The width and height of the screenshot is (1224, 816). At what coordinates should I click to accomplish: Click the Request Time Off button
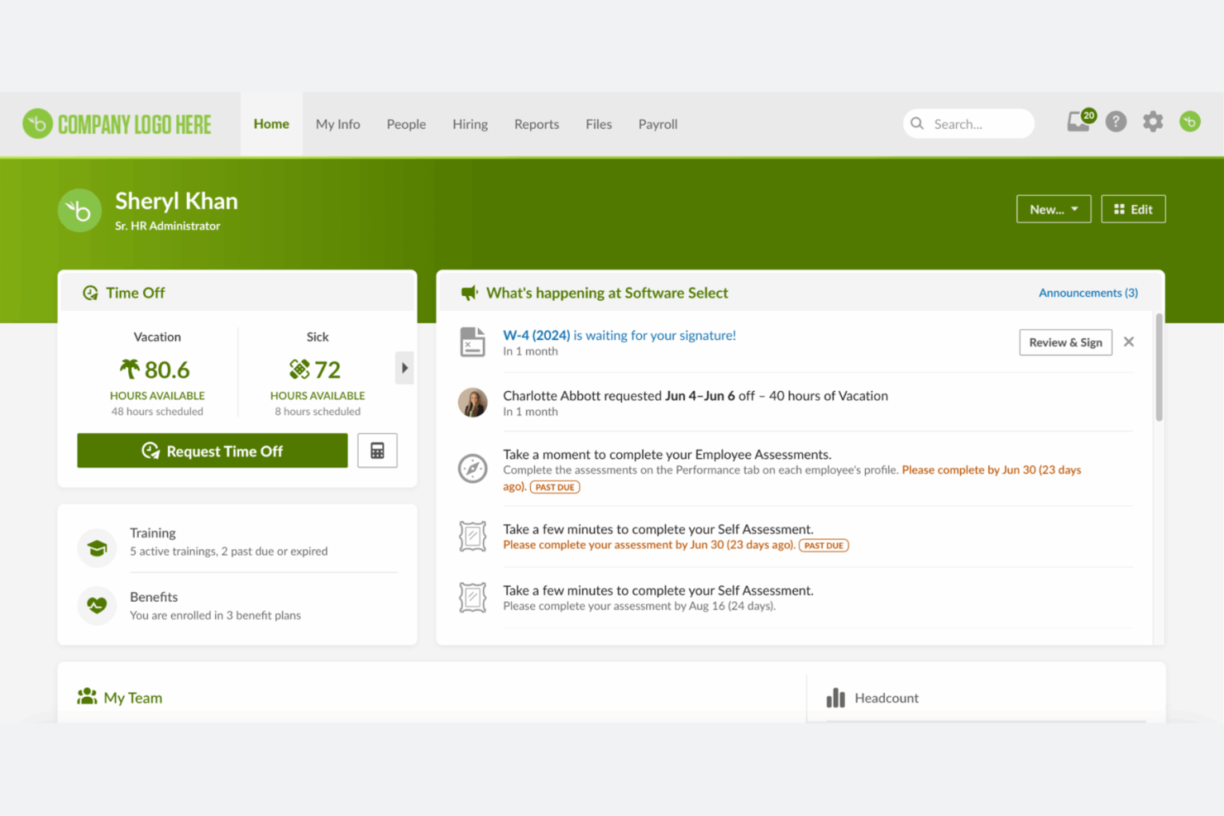click(212, 451)
